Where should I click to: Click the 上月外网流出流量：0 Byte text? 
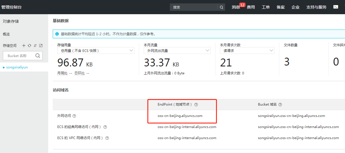pos(164,73)
